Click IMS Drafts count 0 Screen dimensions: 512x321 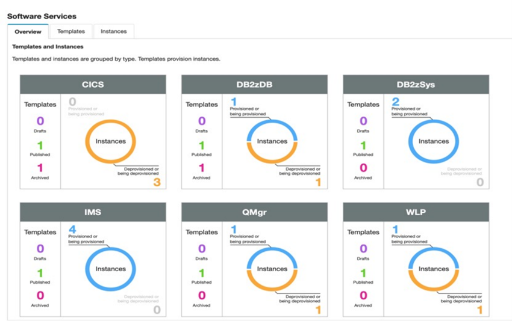tap(40, 249)
